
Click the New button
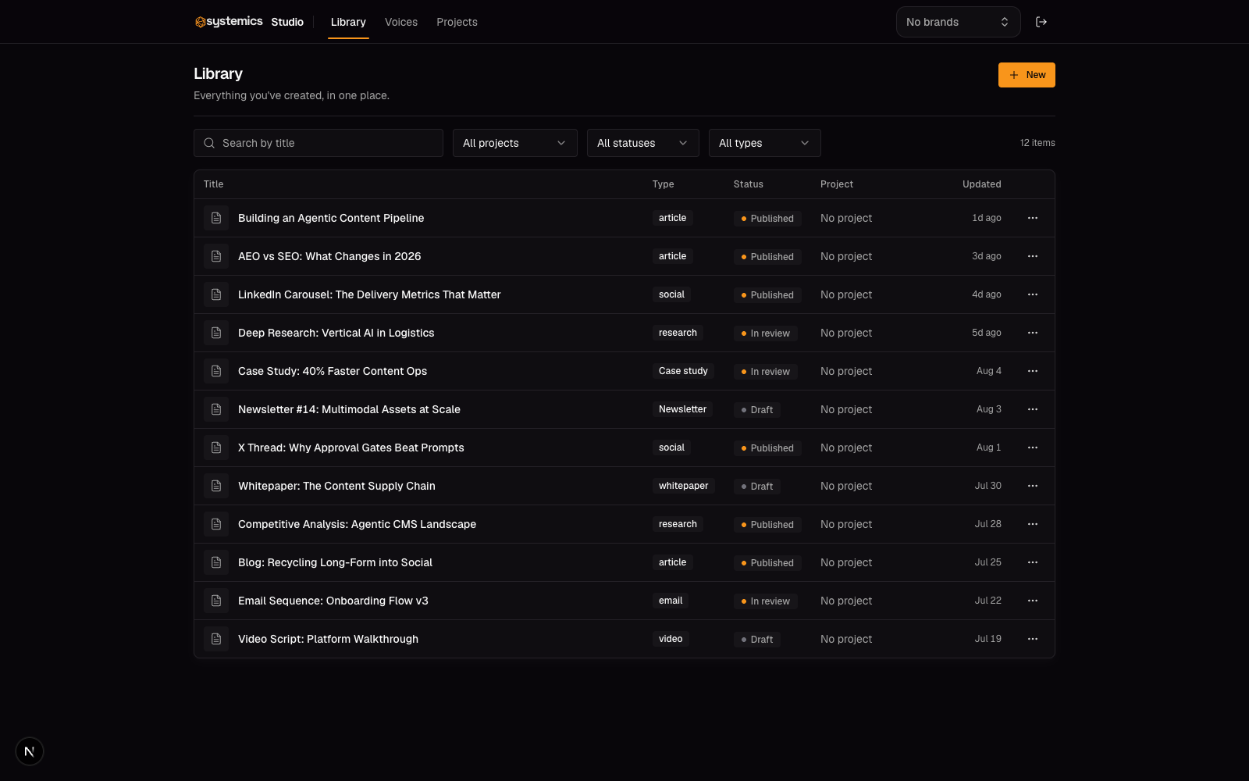[x=1027, y=75]
